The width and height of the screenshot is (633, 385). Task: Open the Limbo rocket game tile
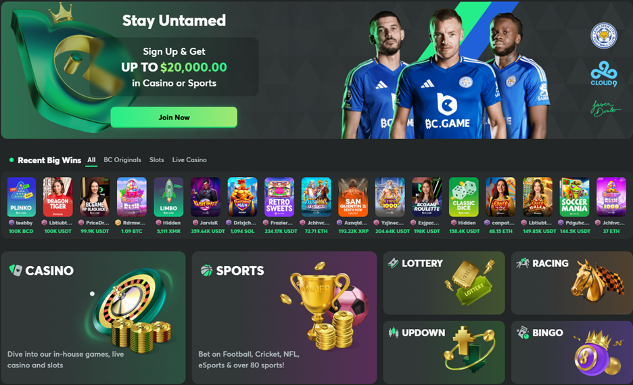click(x=169, y=197)
